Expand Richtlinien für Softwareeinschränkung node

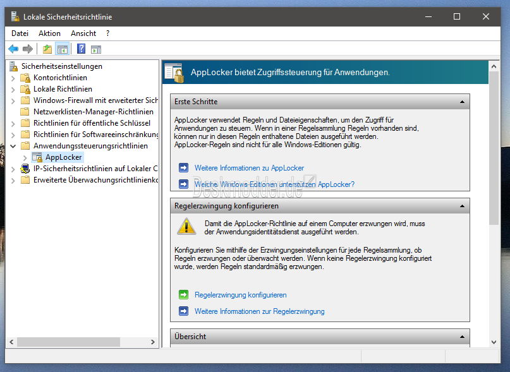pos(13,135)
